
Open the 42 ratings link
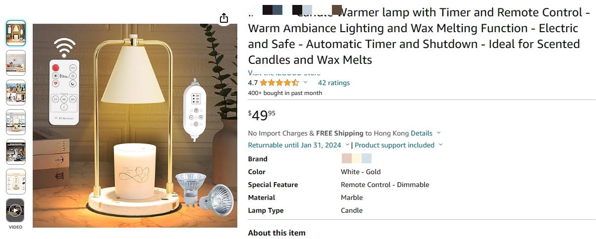(x=334, y=83)
